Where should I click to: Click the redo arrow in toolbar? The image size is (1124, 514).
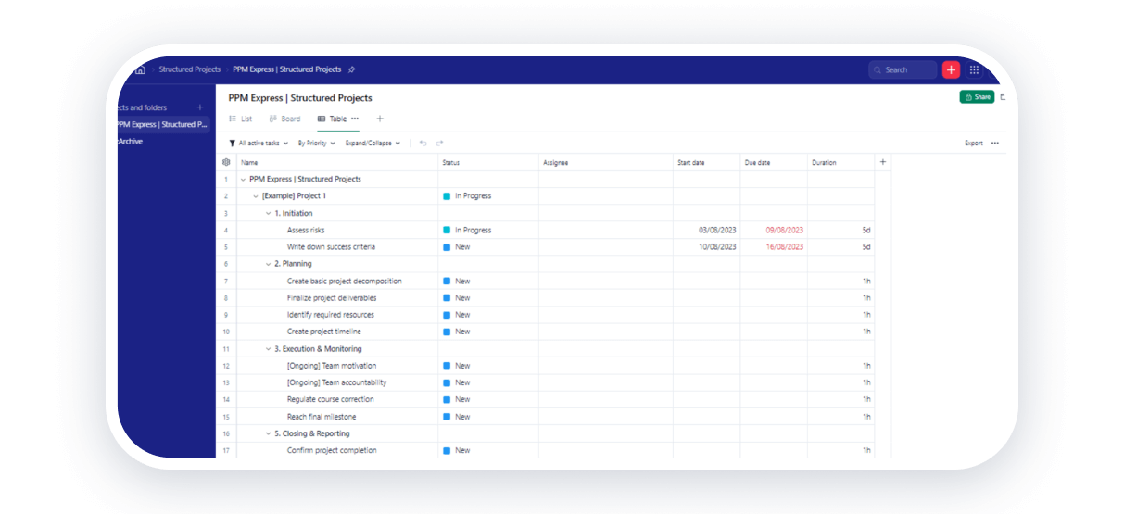[x=439, y=144]
